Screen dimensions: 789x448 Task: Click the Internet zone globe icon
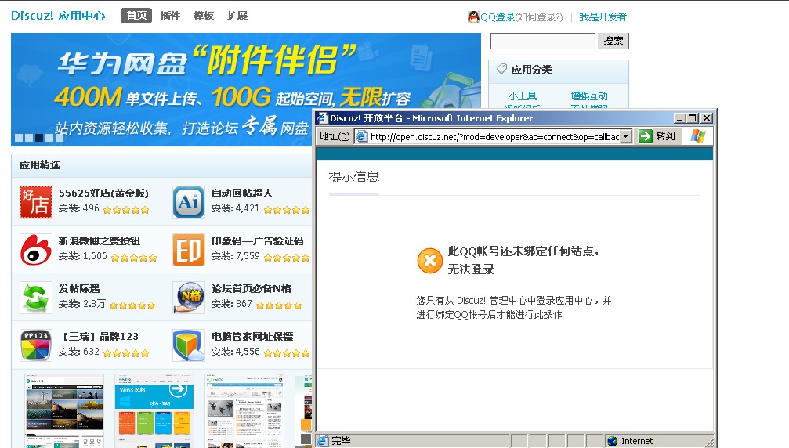(x=613, y=441)
